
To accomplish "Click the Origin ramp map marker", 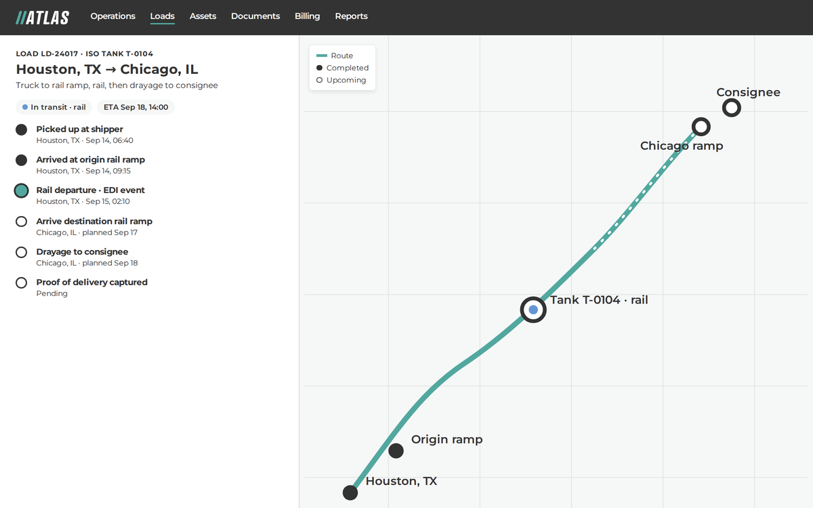I will tap(396, 450).
